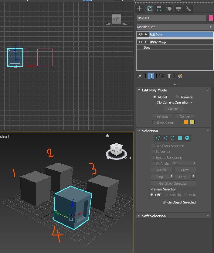The image size is (214, 253).
Task: Expand the Soft Selection rollout
Action: tap(154, 216)
